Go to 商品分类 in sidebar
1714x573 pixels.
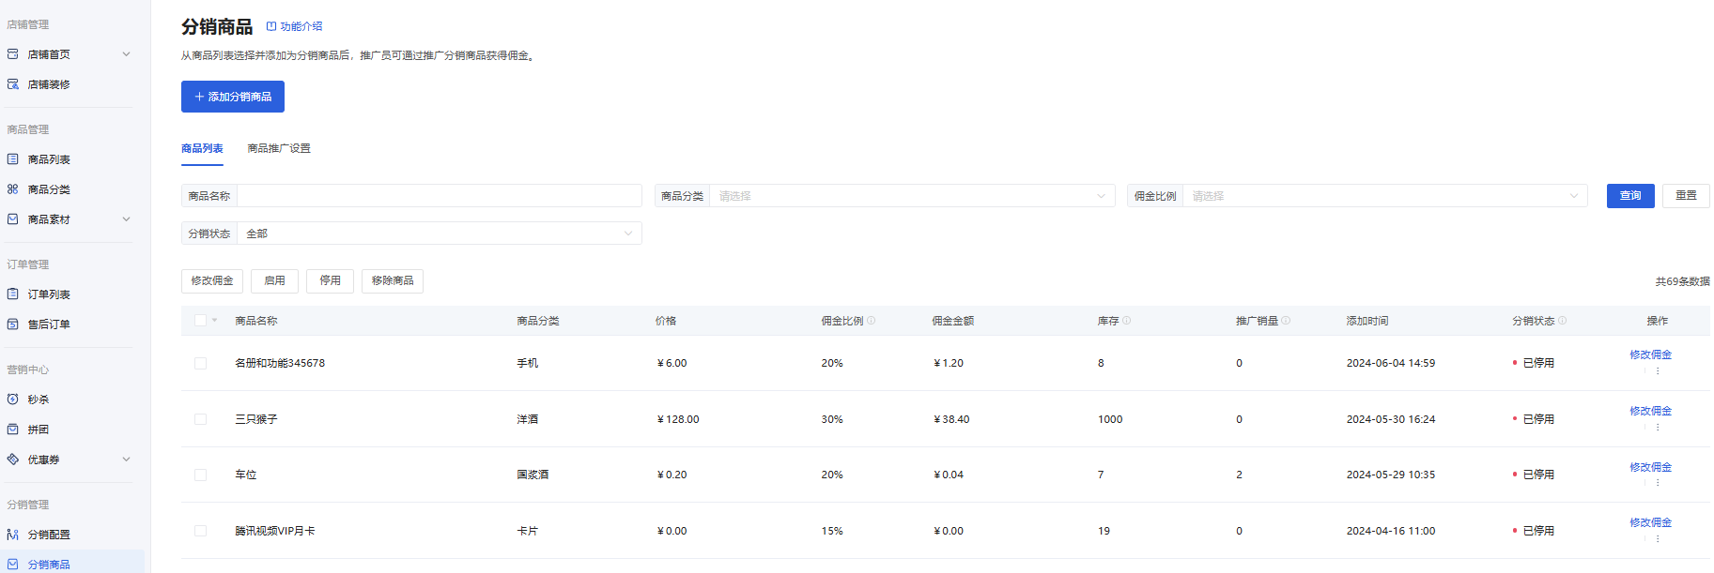coord(49,189)
